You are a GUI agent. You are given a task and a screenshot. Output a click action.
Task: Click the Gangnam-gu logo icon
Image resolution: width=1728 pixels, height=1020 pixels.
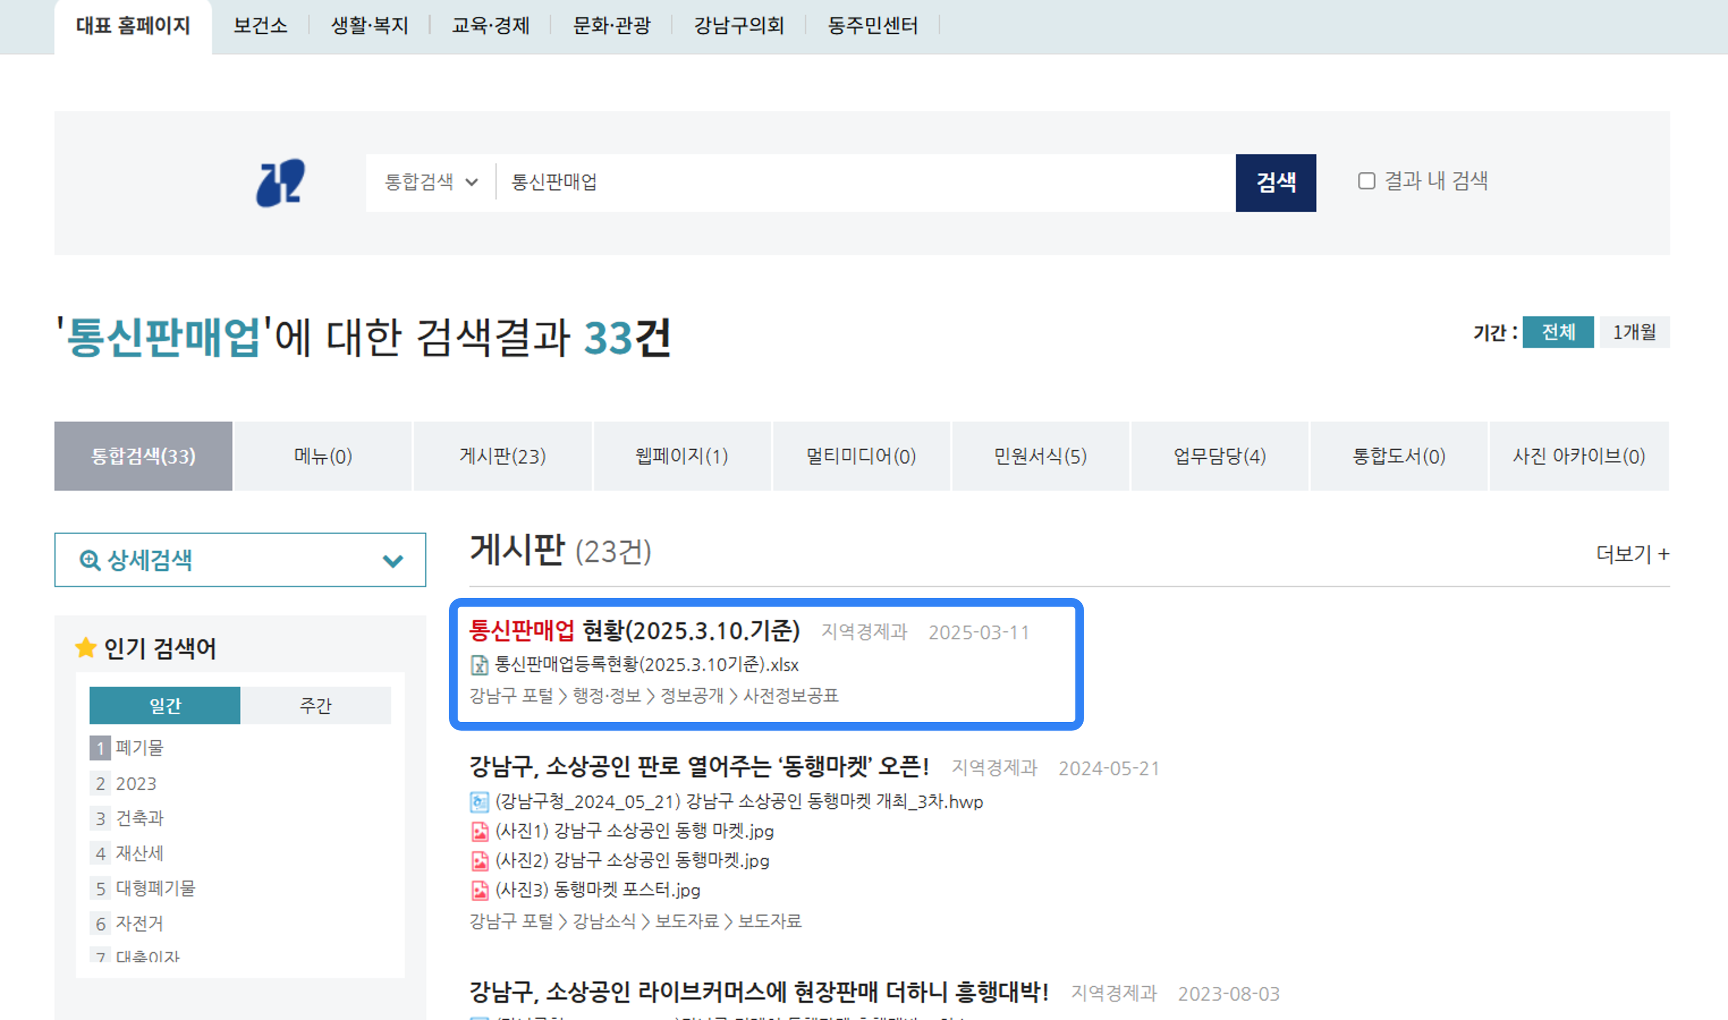click(280, 183)
